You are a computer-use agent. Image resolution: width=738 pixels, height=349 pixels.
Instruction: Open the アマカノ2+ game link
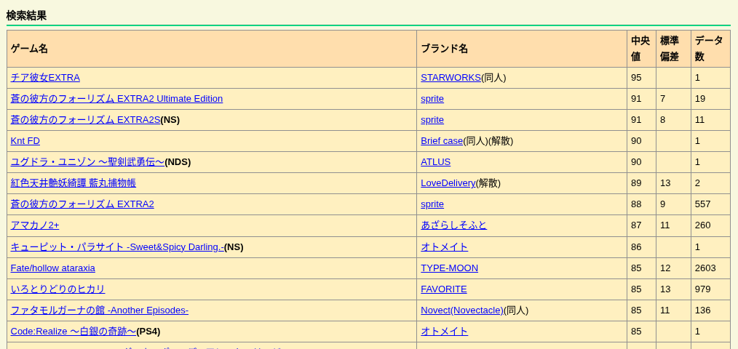(x=35, y=225)
